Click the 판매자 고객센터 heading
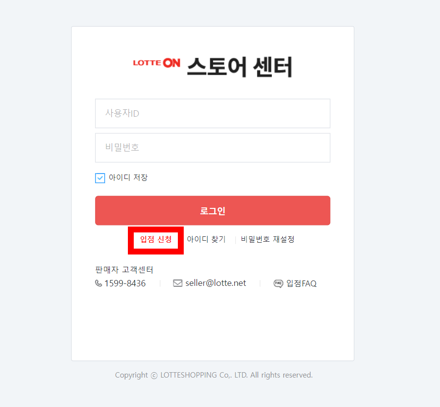The height and width of the screenshot is (407, 440). (x=124, y=270)
